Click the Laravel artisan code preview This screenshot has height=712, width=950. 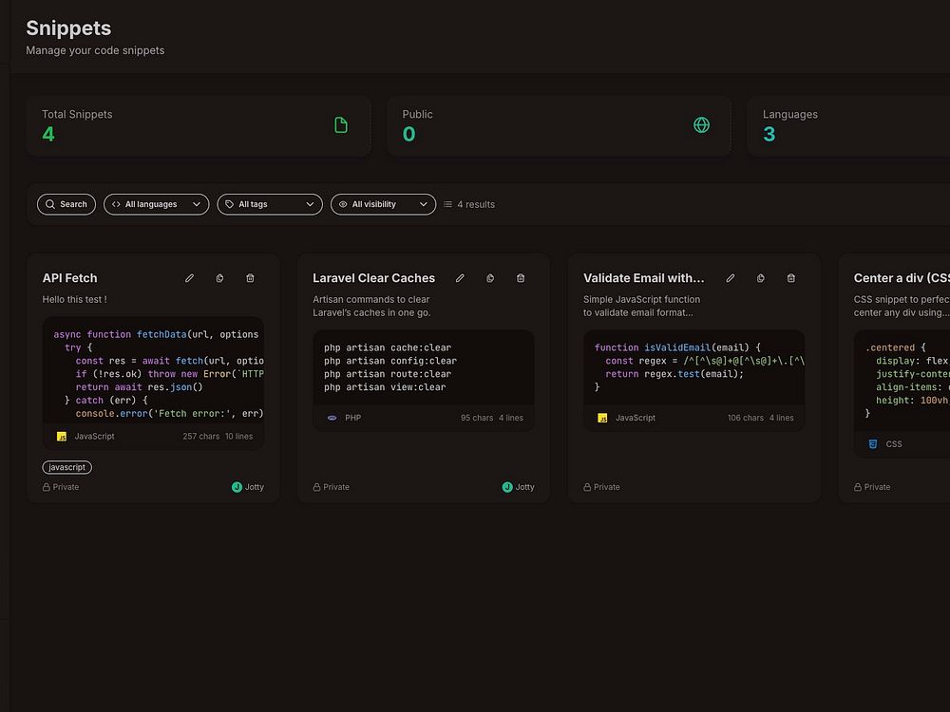coord(424,367)
